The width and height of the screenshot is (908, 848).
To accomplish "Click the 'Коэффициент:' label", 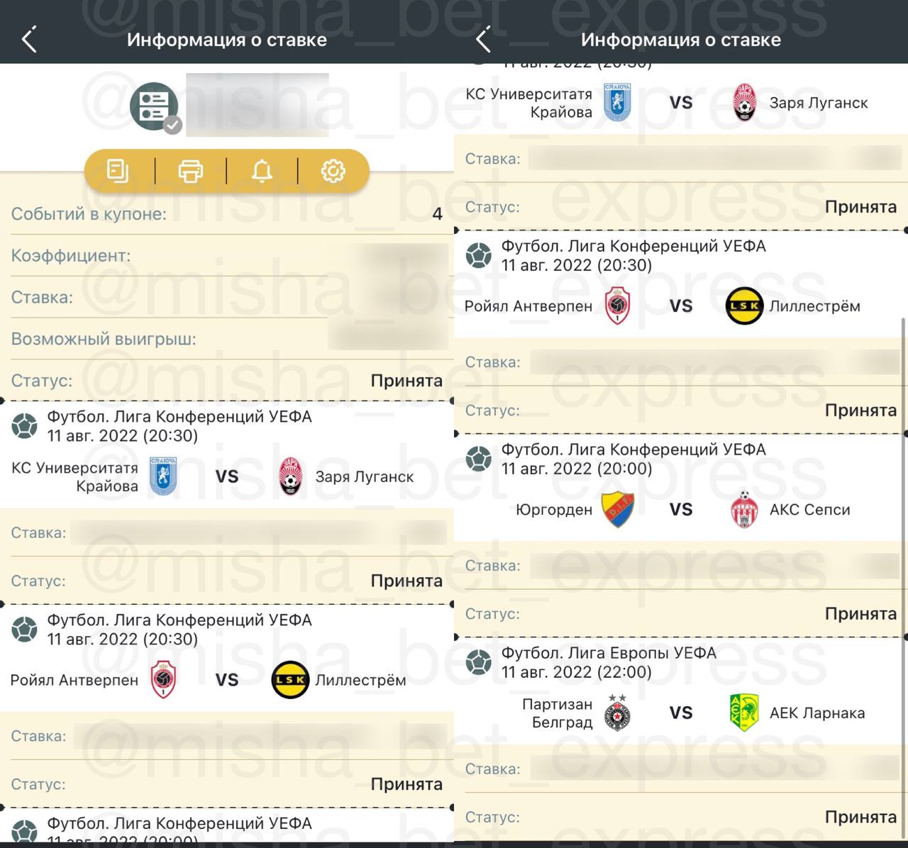I will (71, 256).
